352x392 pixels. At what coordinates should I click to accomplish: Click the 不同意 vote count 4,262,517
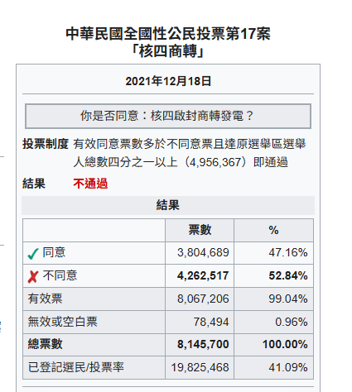(x=203, y=275)
